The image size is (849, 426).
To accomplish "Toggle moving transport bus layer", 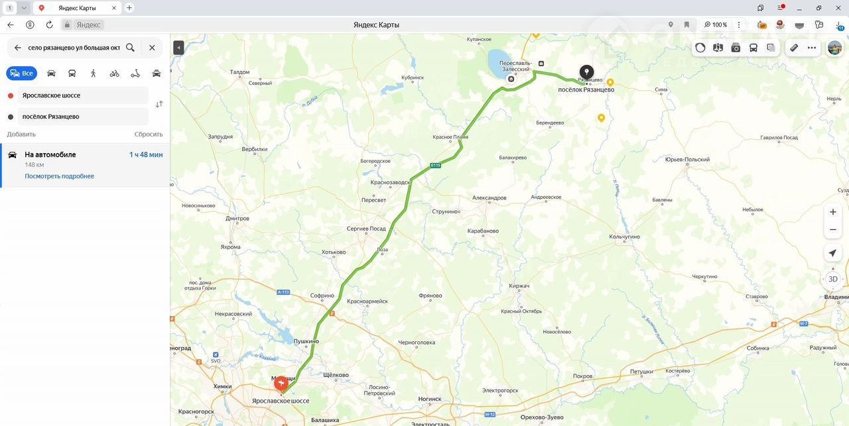I will [753, 48].
